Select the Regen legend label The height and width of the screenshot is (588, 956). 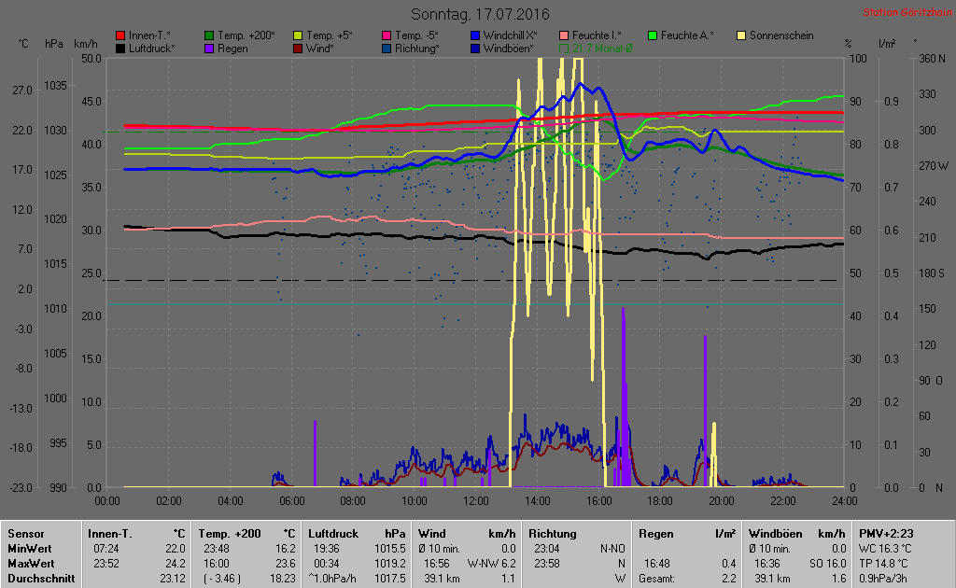click(x=232, y=49)
